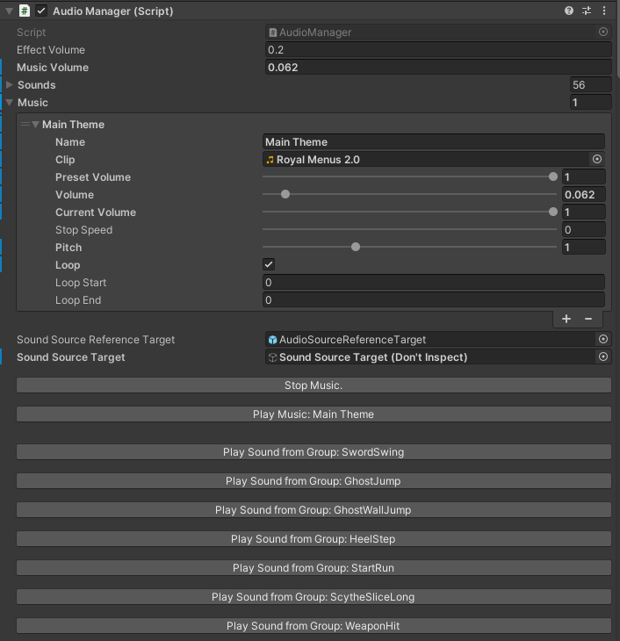Collapse the Music list foldout

coord(10,102)
